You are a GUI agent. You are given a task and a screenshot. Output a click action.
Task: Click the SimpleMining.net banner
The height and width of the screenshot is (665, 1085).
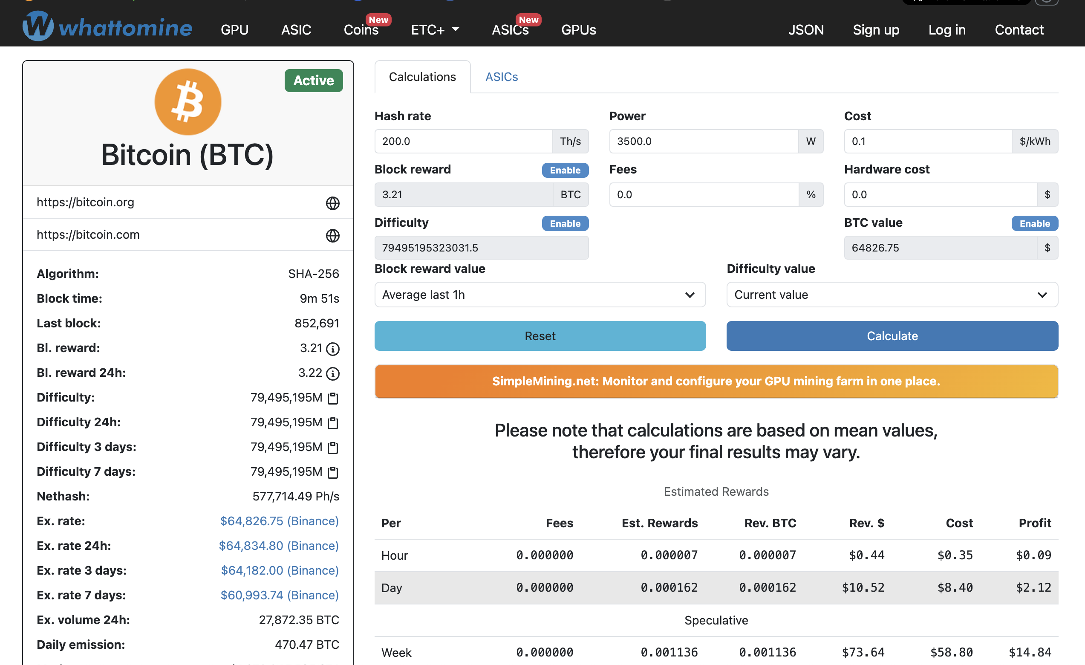click(716, 382)
